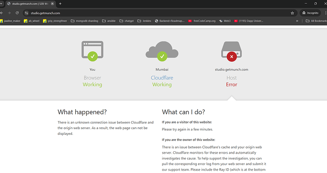Open the grip_strengthner bookmark
The width and height of the screenshot is (327, 173).
click(x=55, y=21)
